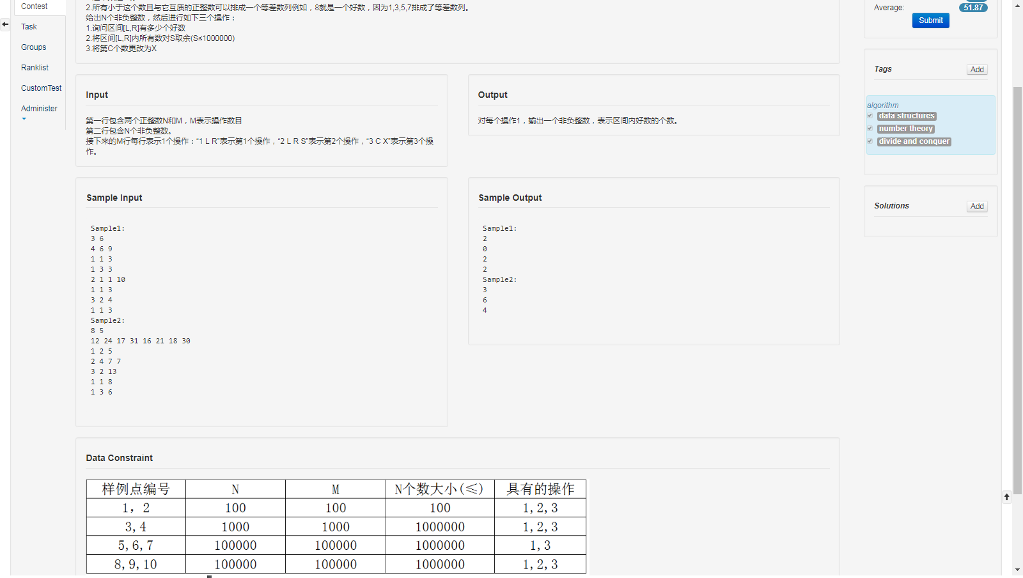1023x578 pixels.
Task: Click the sample line '8 5'
Action: coord(97,331)
